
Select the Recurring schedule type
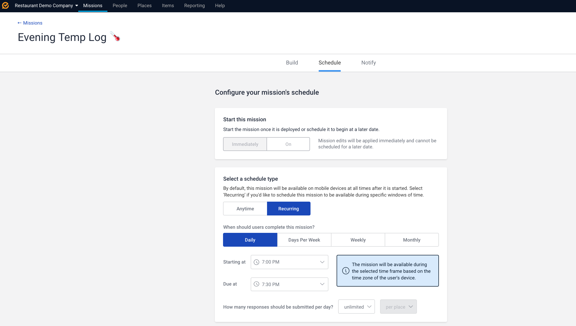click(x=289, y=209)
